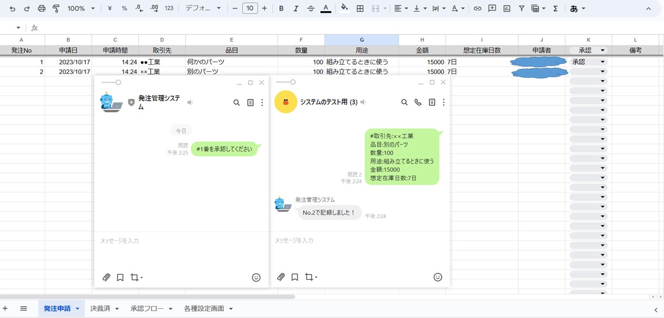Image resolution: width=664 pixels, height=318 pixels.
Task: Open the text color picker
Action: (x=325, y=9)
